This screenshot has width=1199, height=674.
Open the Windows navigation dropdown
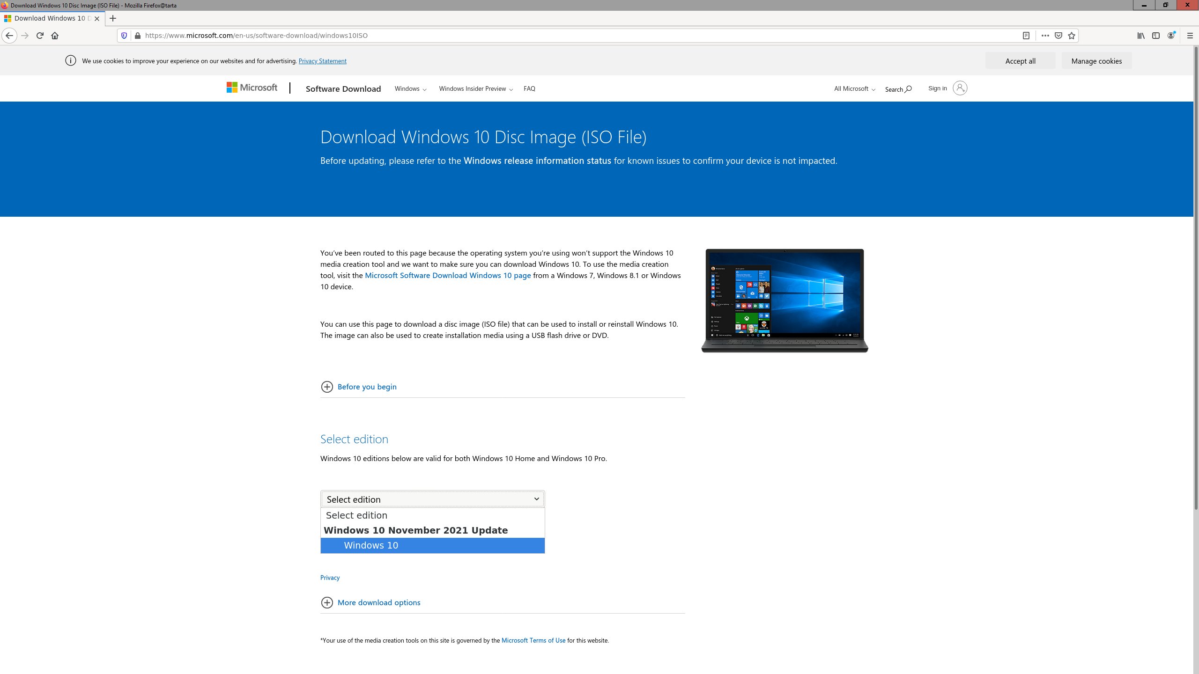coord(410,88)
